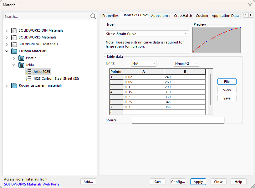Click cell B with value 345
255x188 pixels.
185,102
